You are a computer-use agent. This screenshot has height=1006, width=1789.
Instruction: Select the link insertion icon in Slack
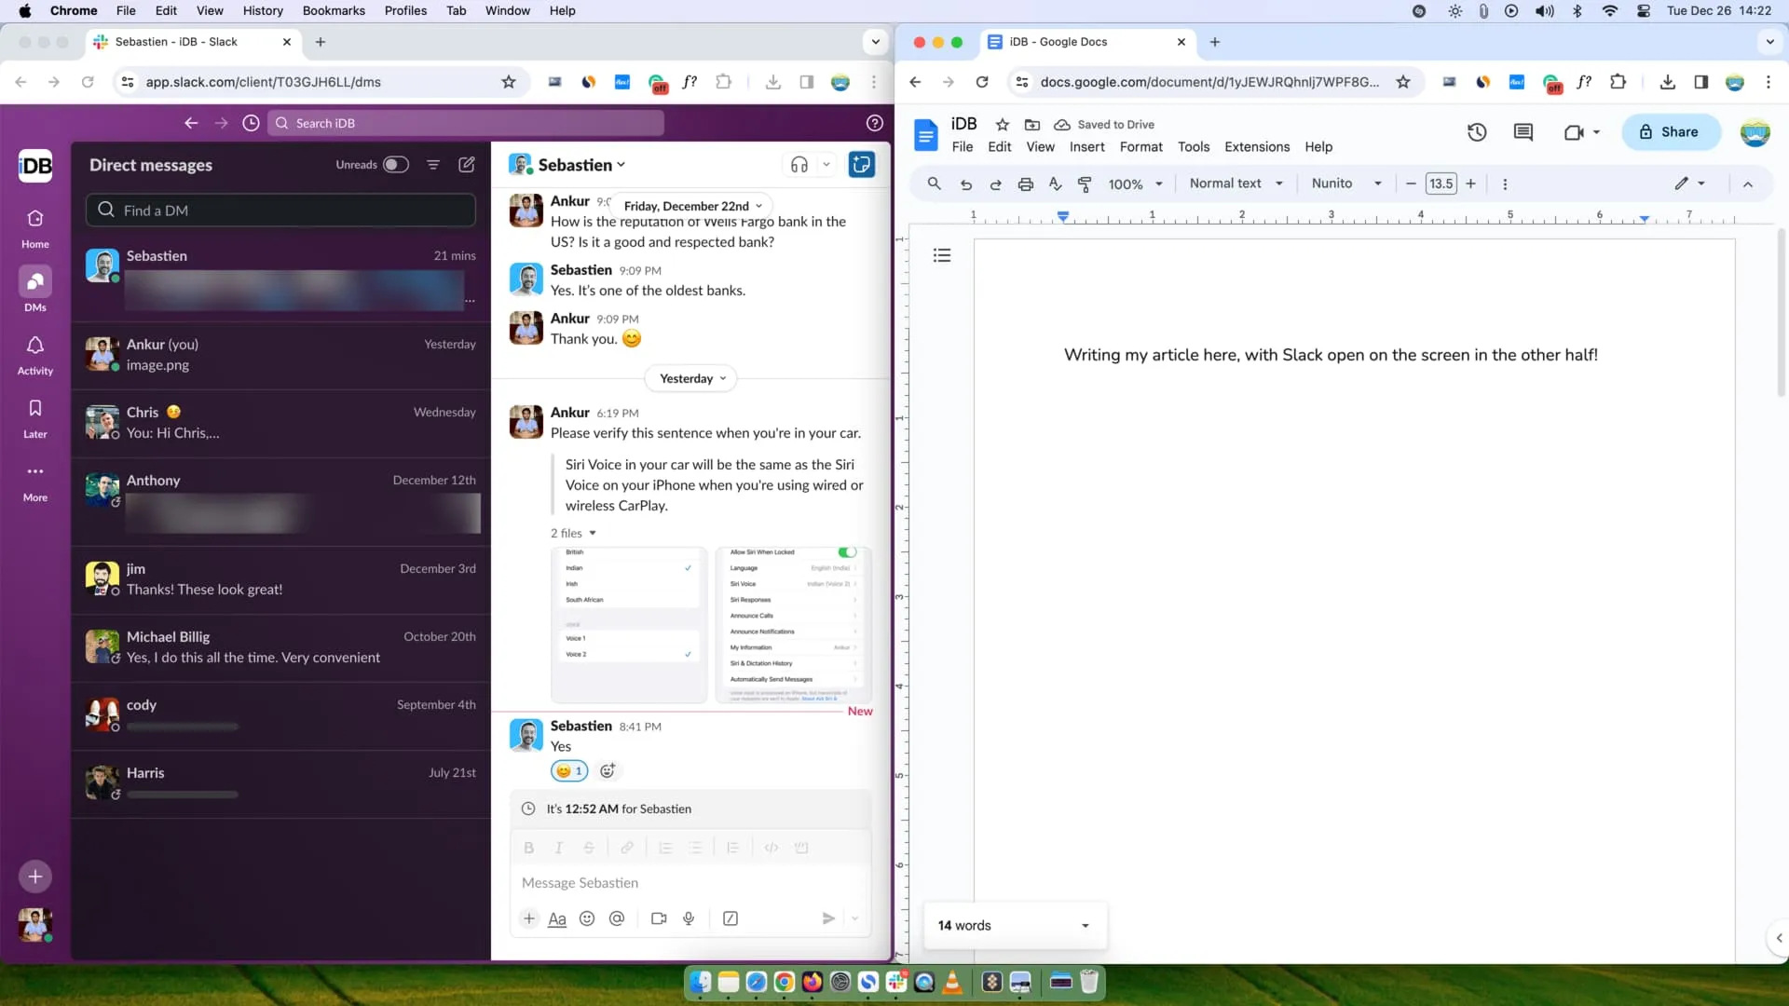coord(625,847)
